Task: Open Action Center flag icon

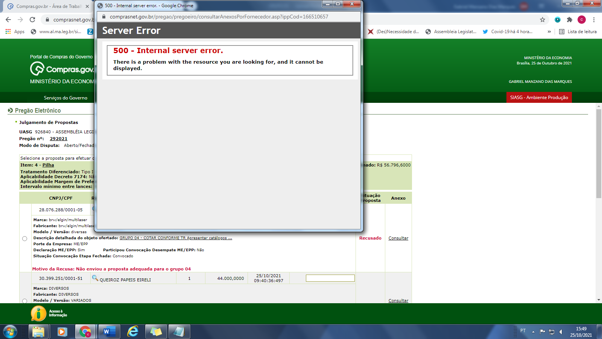Action: pyautogui.click(x=542, y=332)
